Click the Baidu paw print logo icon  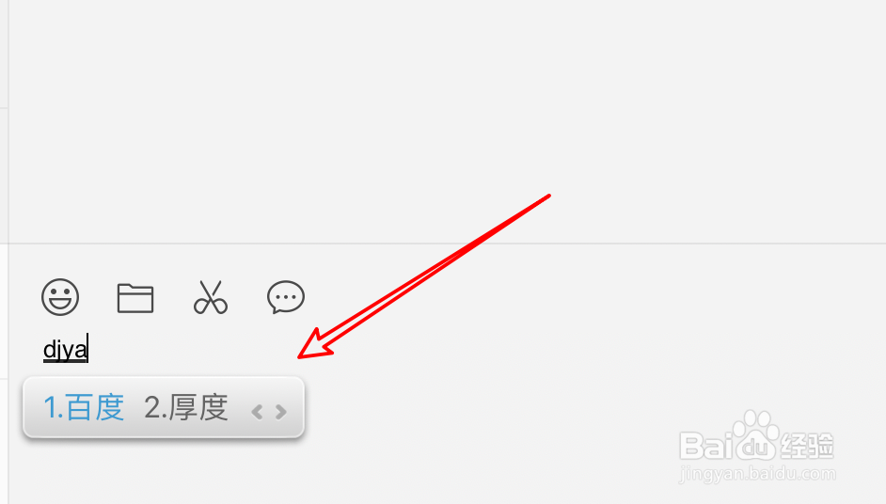pos(754,433)
